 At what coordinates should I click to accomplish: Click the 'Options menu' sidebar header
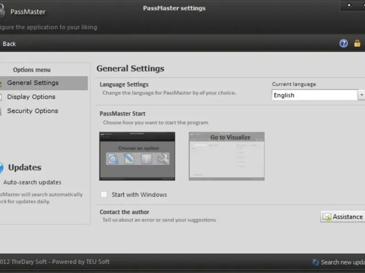(x=31, y=70)
